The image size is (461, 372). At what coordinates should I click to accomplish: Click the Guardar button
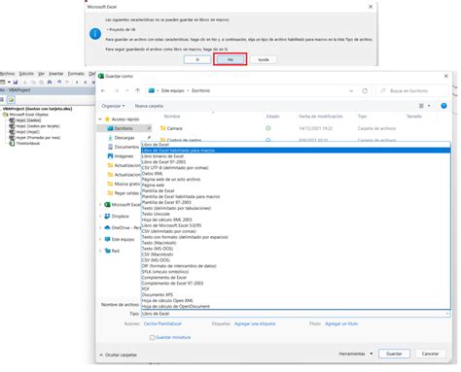(x=394, y=354)
